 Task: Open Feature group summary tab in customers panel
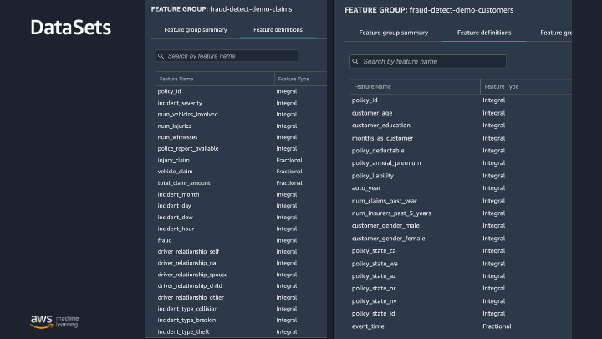tap(394, 33)
